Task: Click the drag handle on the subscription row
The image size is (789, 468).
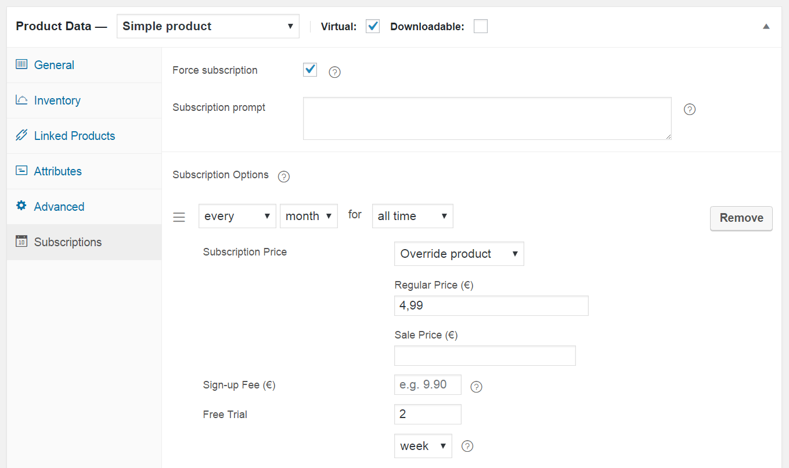Action: click(179, 217)
